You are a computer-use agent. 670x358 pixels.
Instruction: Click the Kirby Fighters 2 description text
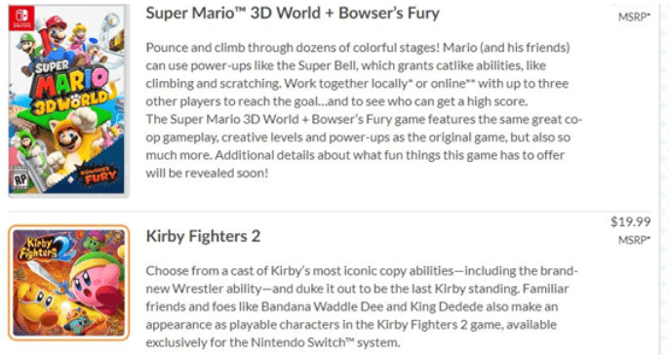[x=362, y=306]
